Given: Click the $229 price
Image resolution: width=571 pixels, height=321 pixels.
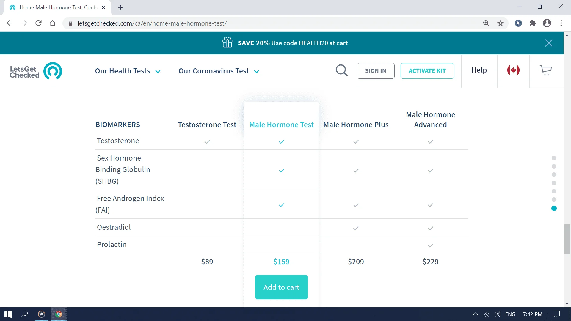Looking at the screenshot, I should tap(430, 262).
